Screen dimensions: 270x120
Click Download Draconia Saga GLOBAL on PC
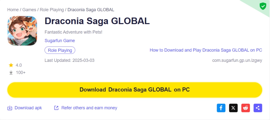[135, 90]
